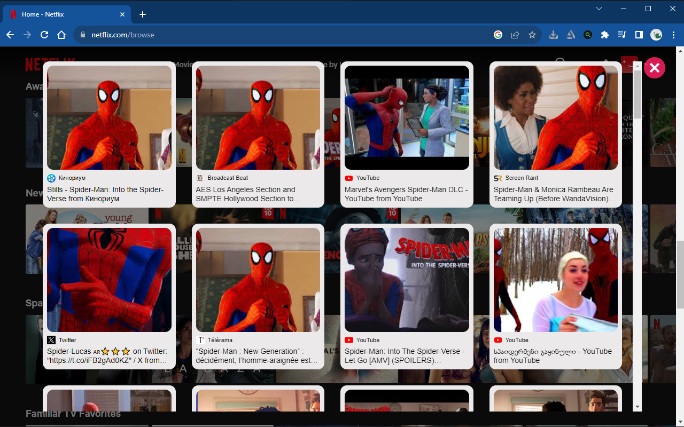
Task: Click 'Marvel's Avengers Spider-Man DLC' caption
Action: coord(406,194)
